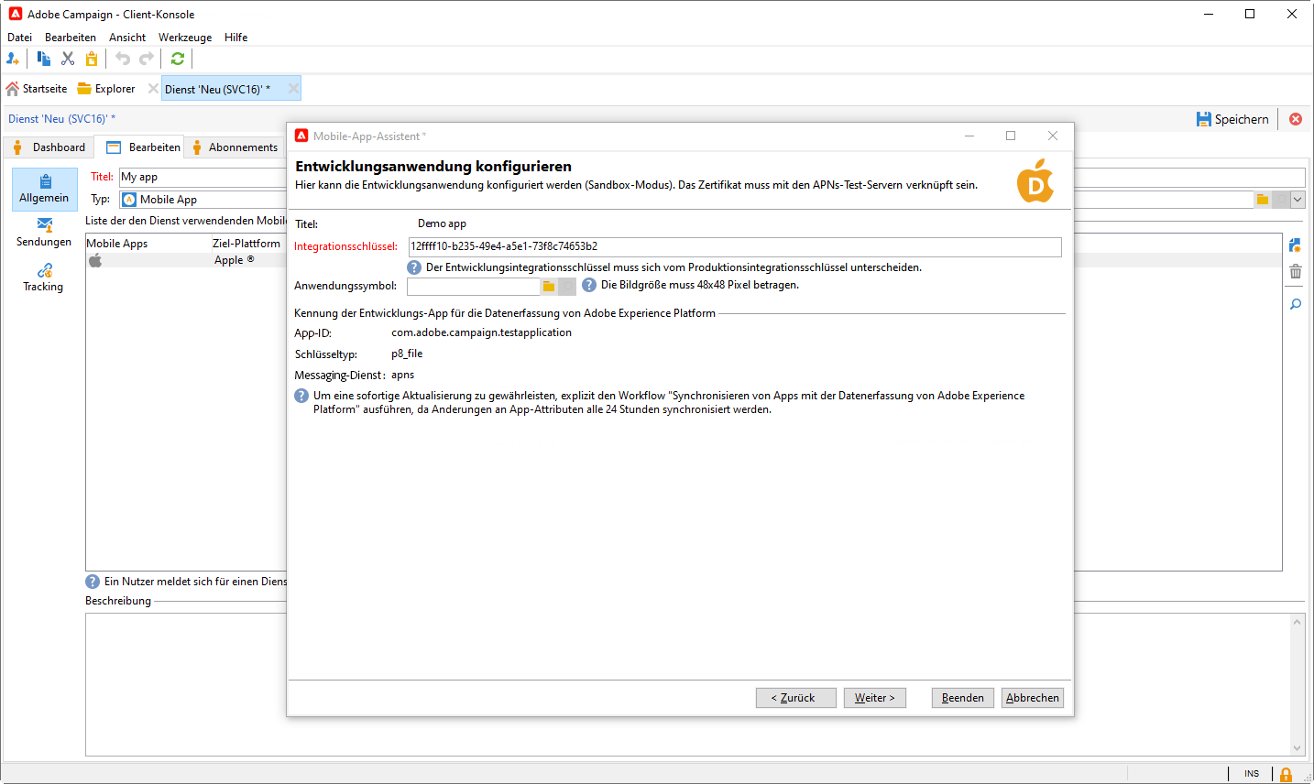Open the Datei menu
Viewport: 1314px width, 784px height.
19,38
